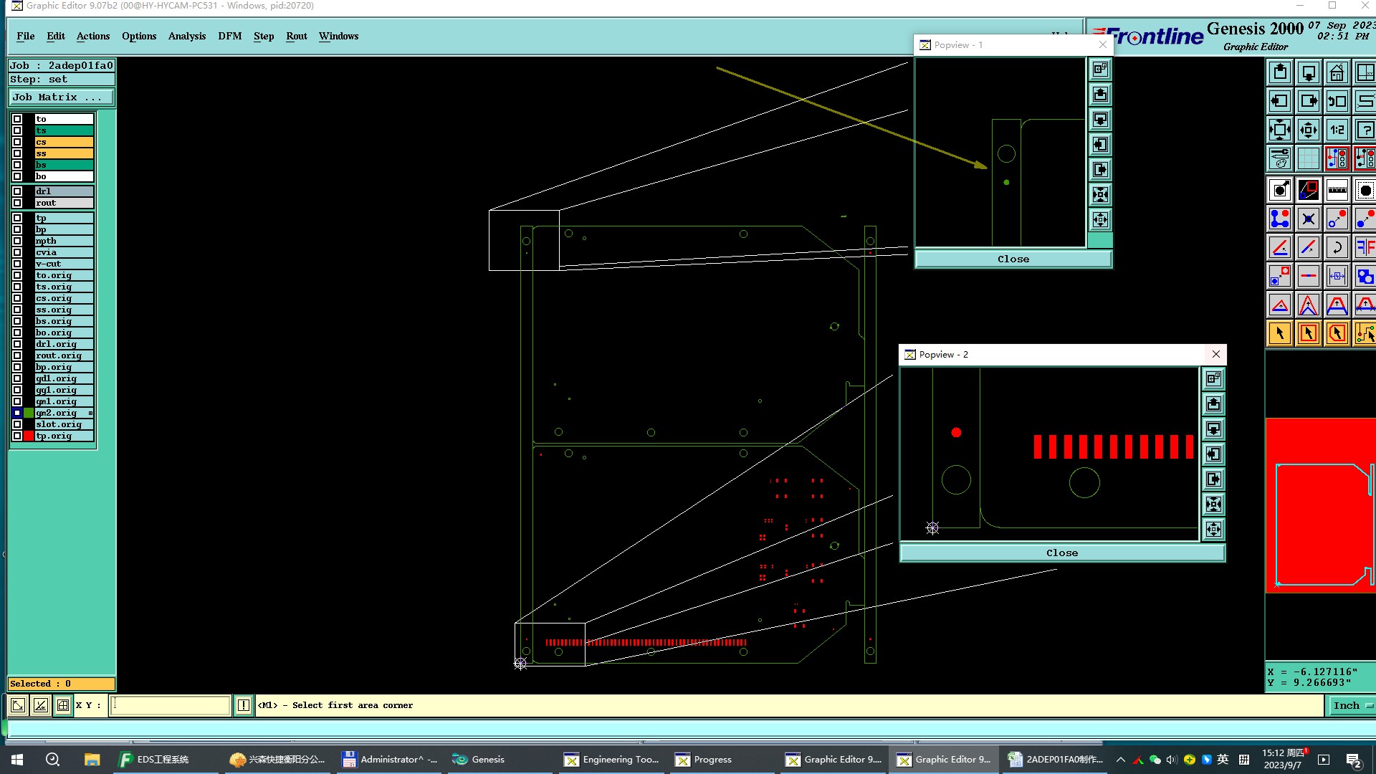
Task: Click the grid display icon
Action: [1308, 159]
